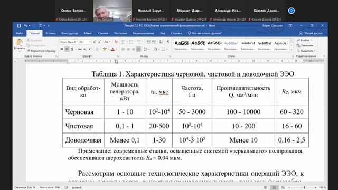
Task: Collapse the ribbon with the chevron
Action: point(324,56)
